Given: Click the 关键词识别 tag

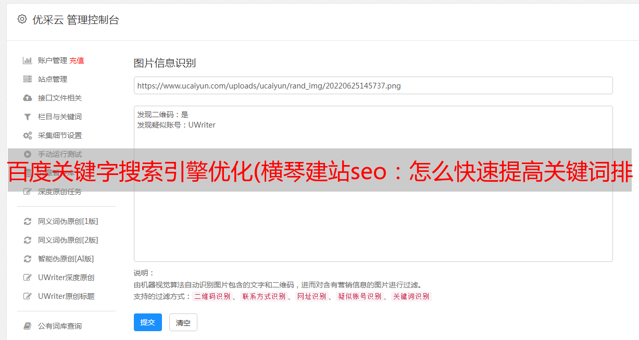Looking at the screenshot, I should (x=411, y=296).
